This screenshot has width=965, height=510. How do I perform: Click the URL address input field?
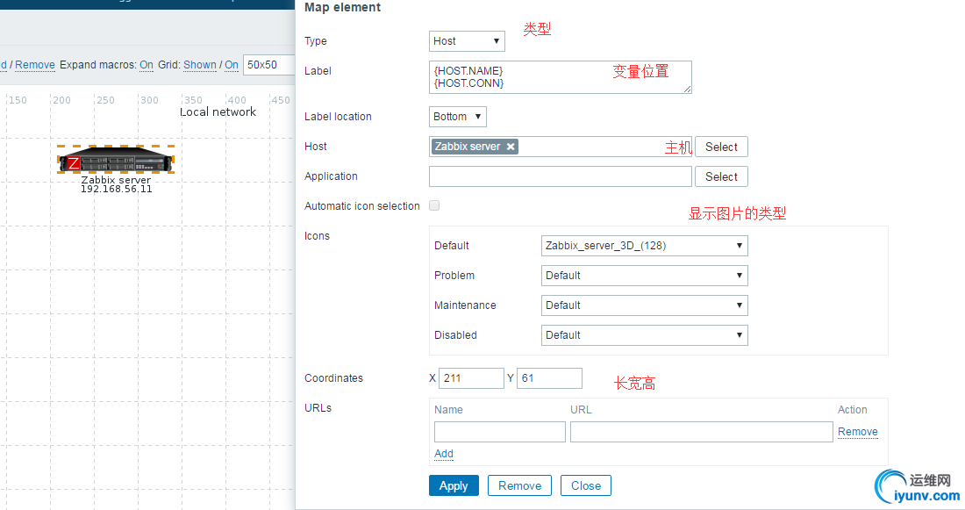pyautogui.click(x=702, y=432)
